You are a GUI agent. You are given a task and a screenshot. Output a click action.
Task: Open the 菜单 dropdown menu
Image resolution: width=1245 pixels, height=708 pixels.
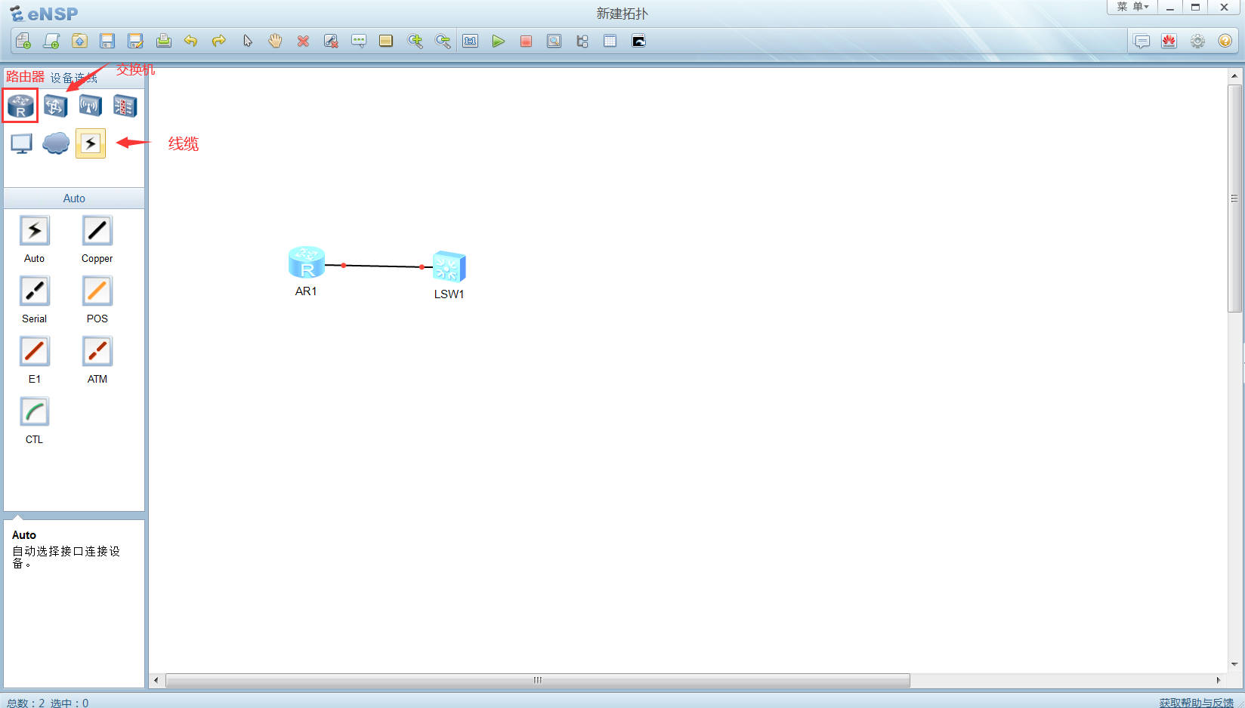point(1133,7)
